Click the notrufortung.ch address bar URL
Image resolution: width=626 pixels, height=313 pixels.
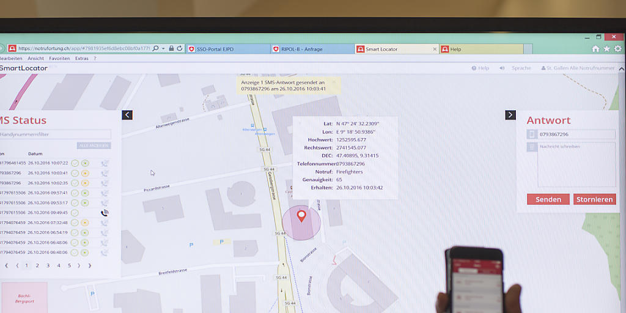[x=84, y=49]
